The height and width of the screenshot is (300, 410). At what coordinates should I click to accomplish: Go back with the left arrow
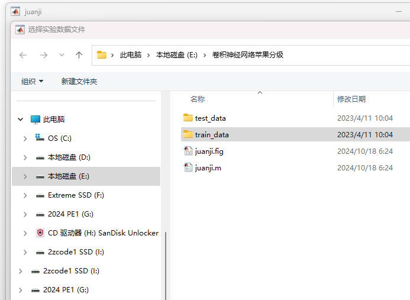pos(23,55)
